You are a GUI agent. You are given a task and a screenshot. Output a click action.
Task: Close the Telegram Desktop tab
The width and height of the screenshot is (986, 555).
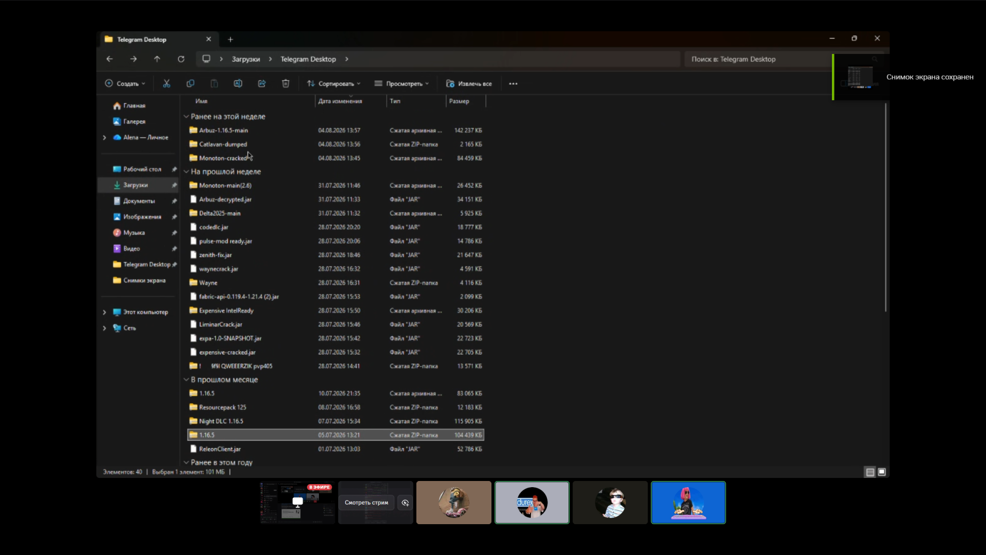point(208,39)
